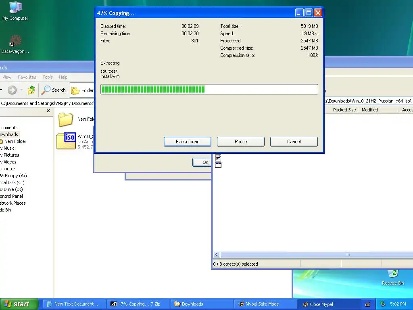Click the keyboard icon in taskbar
This screenshot has height=310, width=413.
[x=368, y=304]
